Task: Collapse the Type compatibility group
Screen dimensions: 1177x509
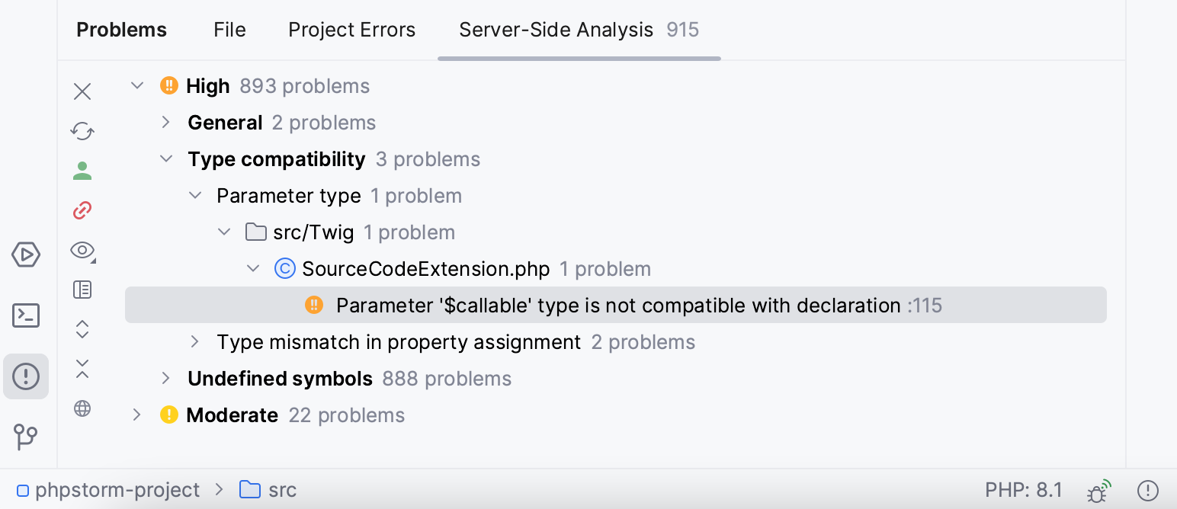Action: tap(166, 158)
